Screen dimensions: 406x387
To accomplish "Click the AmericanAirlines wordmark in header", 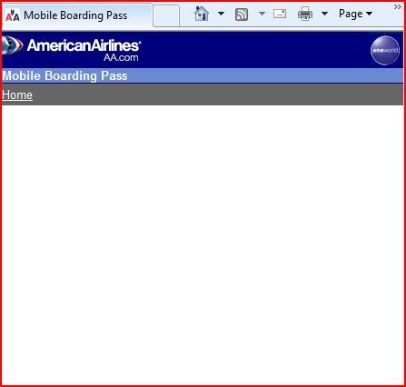I will (84, 45).
